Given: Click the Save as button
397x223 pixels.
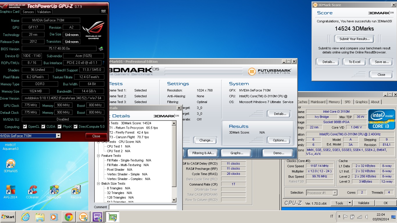Looking at the screenshot, I should tap(382, 62).
